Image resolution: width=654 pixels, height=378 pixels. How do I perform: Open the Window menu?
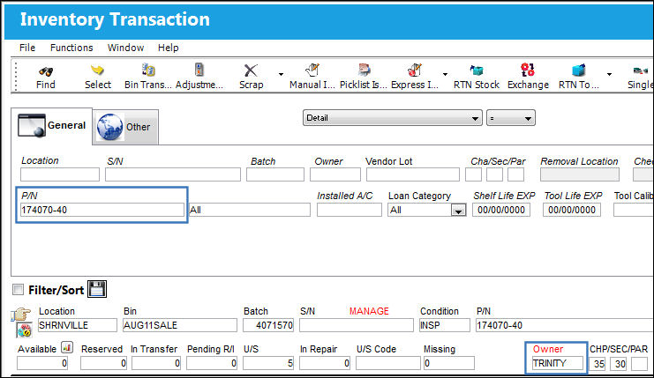[x=125, y=48]
